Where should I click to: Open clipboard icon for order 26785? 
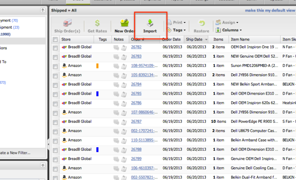[124, 94]
